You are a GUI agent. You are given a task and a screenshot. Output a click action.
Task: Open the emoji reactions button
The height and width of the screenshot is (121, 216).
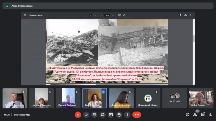click(x=103, y=115)
